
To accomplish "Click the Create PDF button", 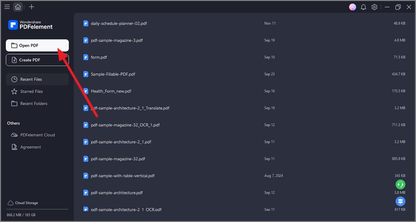I will (x=37, y=60).
